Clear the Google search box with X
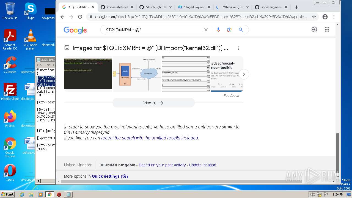Viewport: 352px width, 198px height. [206, 30]
